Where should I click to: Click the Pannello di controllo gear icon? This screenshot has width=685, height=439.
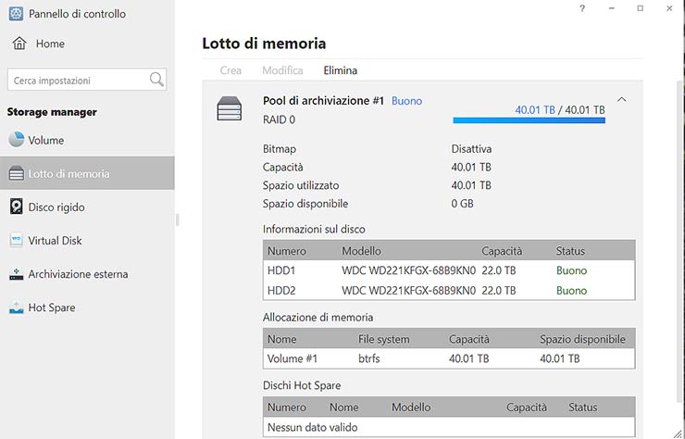pyautogui.click(x=17, y=14)
